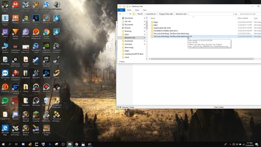Open the Discord desktop icon
This screenshot has height=147, width=261.
pyautogui.click(x=15, y=116)
